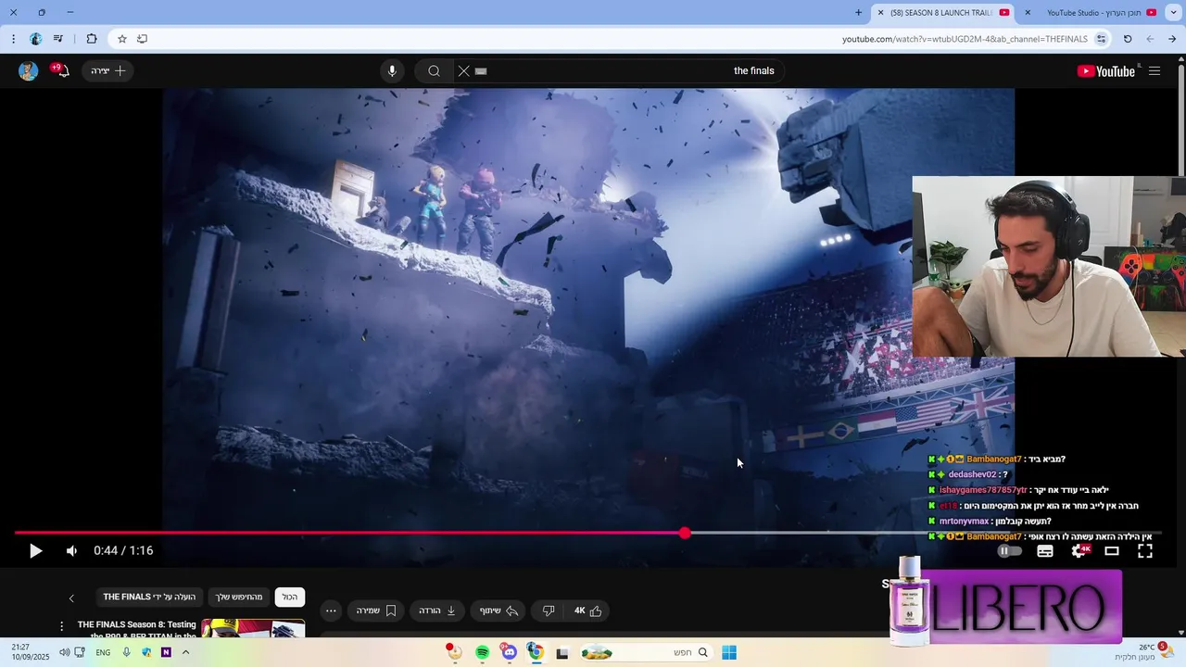Open Discord from taskbar

point(509,653)
